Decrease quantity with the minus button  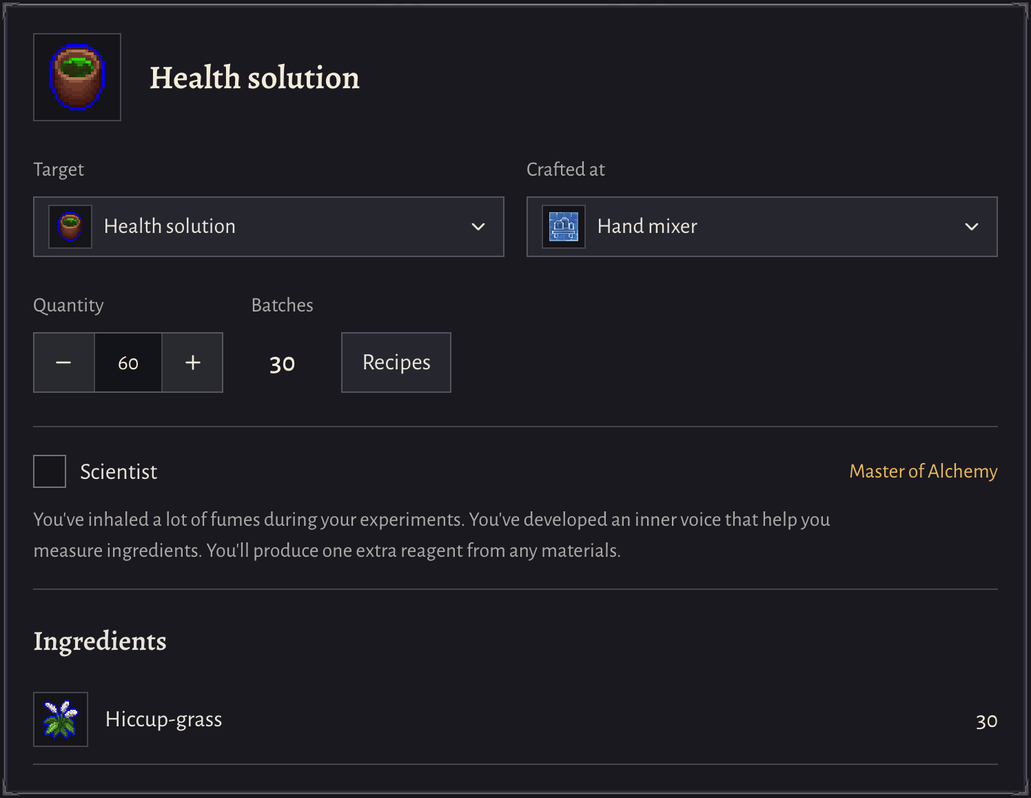64,362
